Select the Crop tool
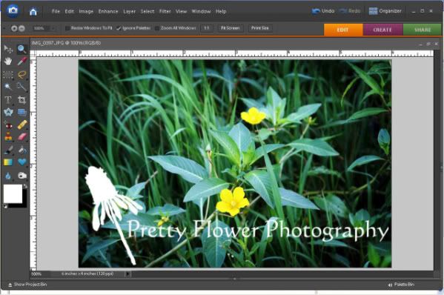444x295 pixels. click(21, 99)
